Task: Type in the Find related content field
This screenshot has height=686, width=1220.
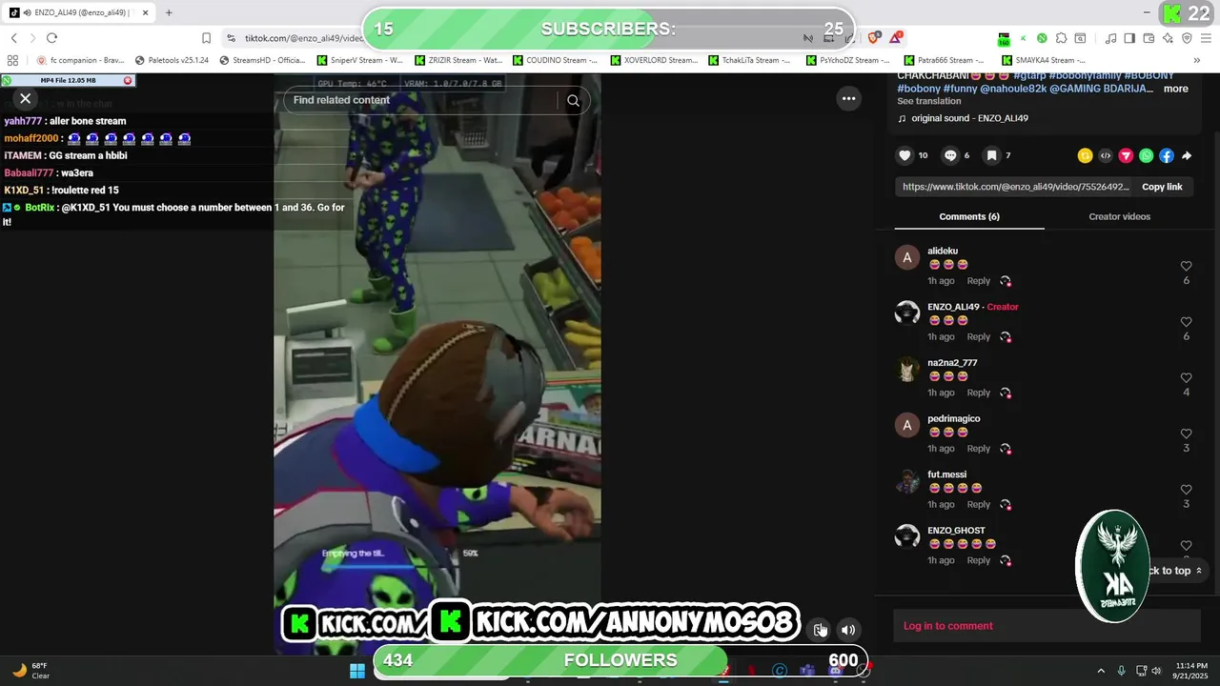Action: tap(420, 100)
